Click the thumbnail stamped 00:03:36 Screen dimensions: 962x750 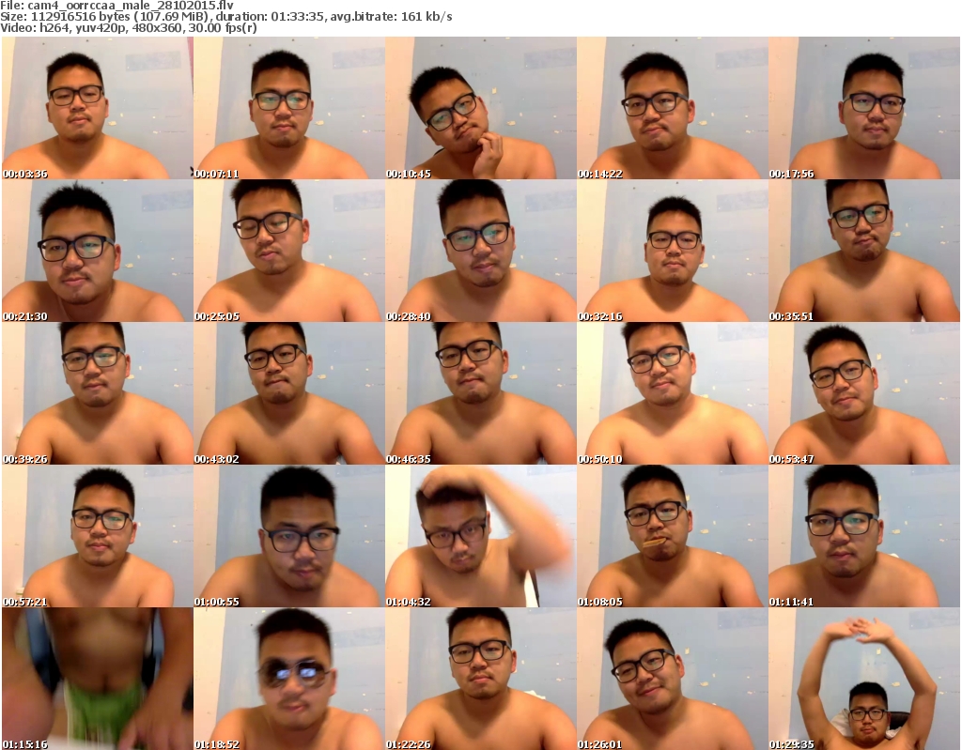(x=98, y=108)
